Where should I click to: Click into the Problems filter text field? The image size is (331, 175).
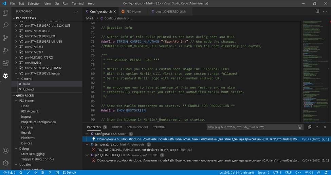pyautogui.click(x=251, y=127)
